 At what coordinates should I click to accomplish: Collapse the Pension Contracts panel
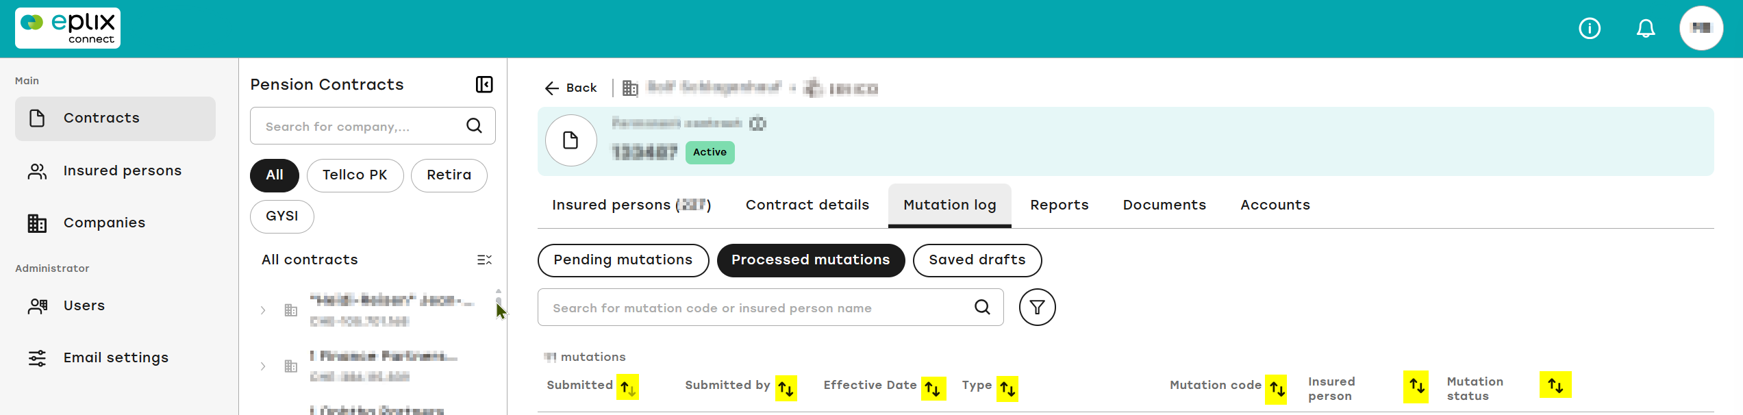click(484, 84)
